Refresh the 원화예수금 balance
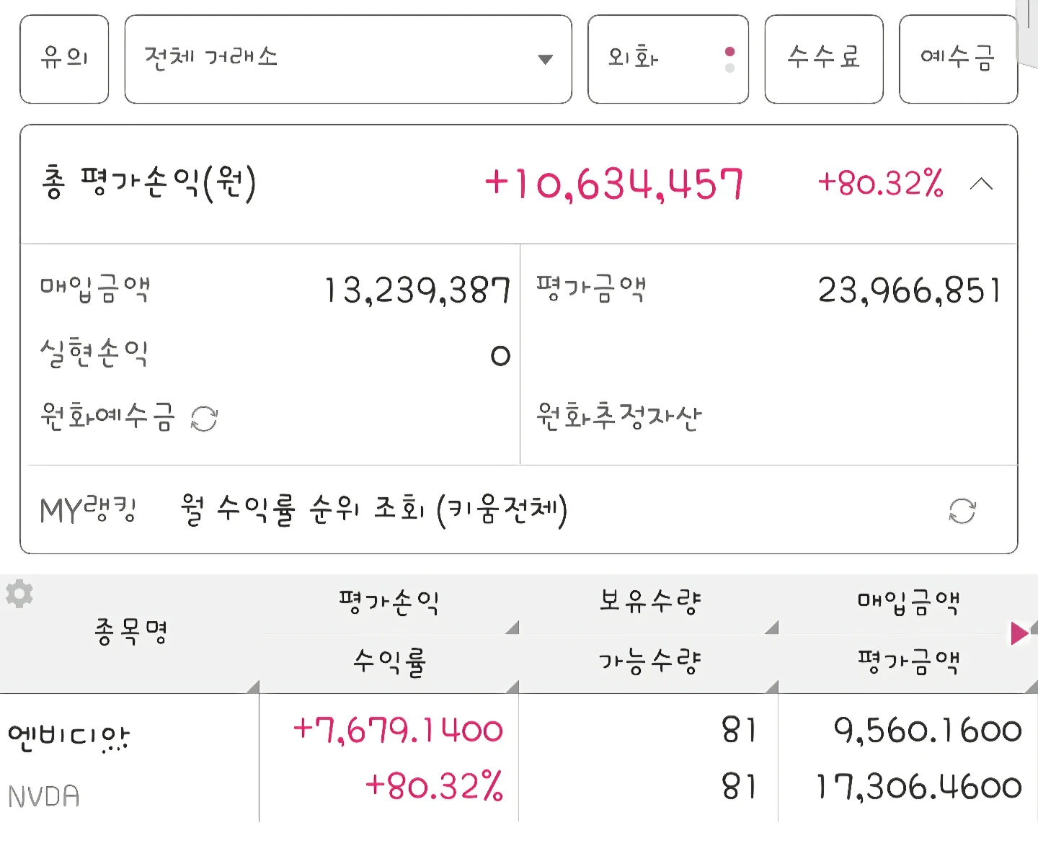1038x856 pixels. [x=204, y=419]
